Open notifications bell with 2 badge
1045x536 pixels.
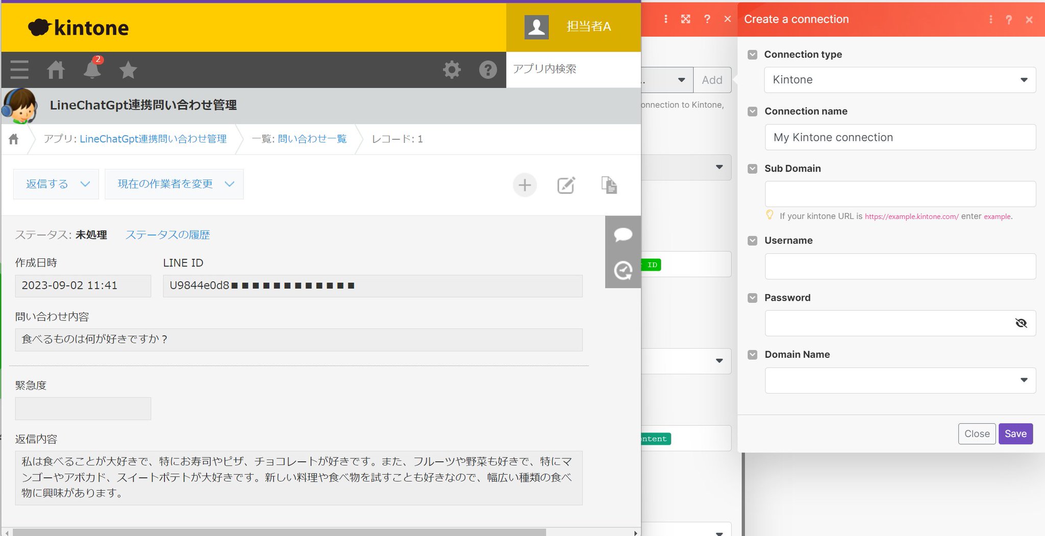tap(92, 69)
